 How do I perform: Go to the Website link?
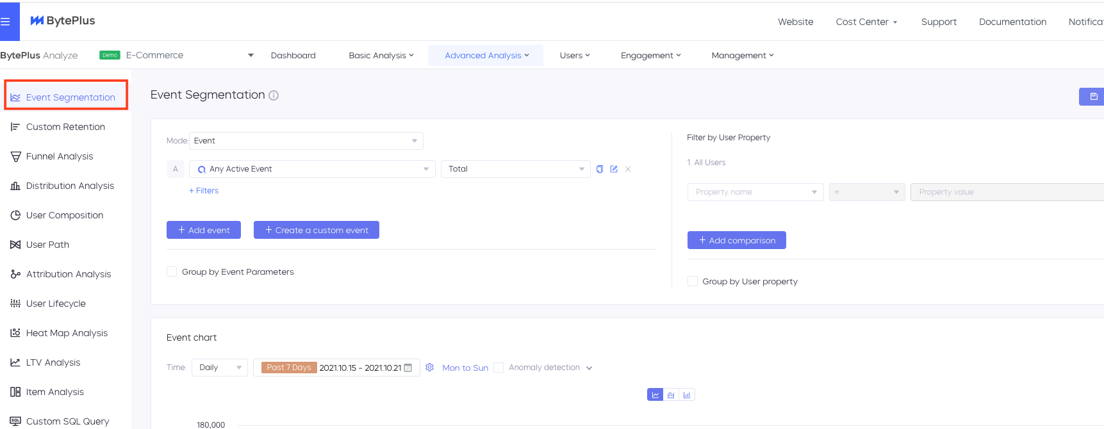pyautogui.click(x=796, y=22)
